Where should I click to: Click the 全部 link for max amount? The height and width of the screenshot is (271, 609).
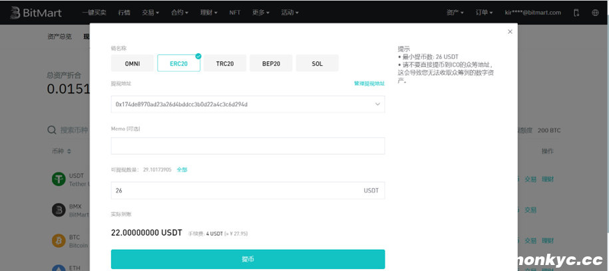pos(182,169)
